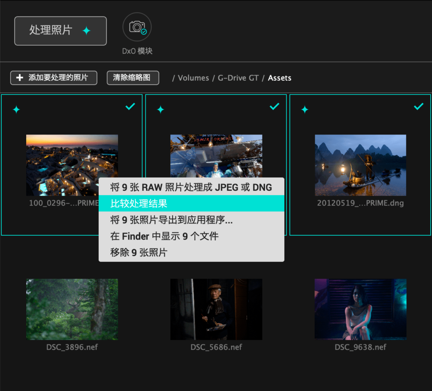The width and height of the screenshot is (432, 391).
Task: Toggle the checkmark on the 100_0296 photo
Action: coord(130,106)
